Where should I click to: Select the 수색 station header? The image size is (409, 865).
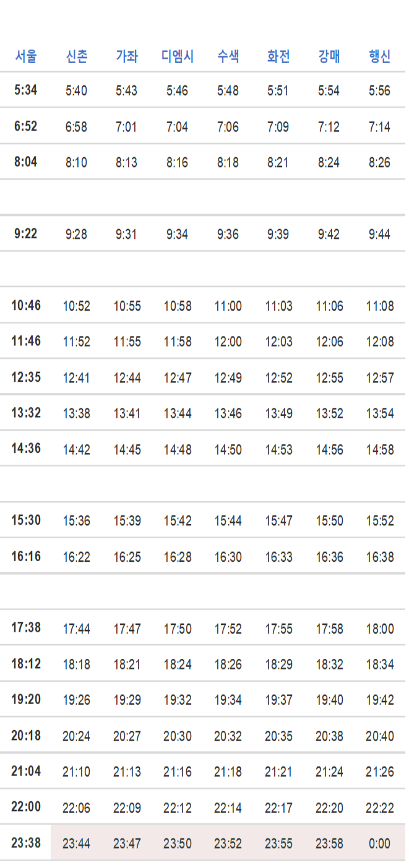tap(228, 57)
